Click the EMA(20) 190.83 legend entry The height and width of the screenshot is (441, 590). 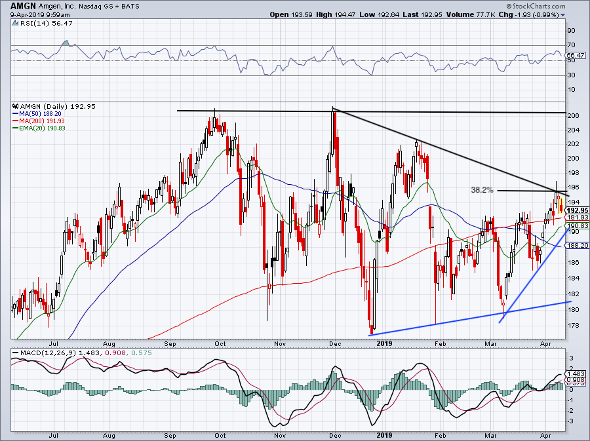[x=39, y=128]
